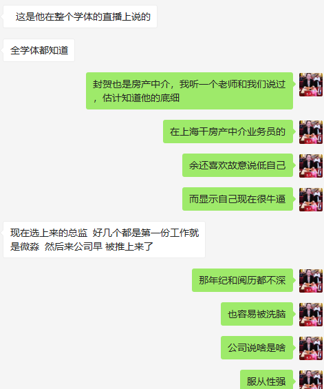Open avatar next to 公司说啥是啥
The image size is (324, 389).
(311, 348)
